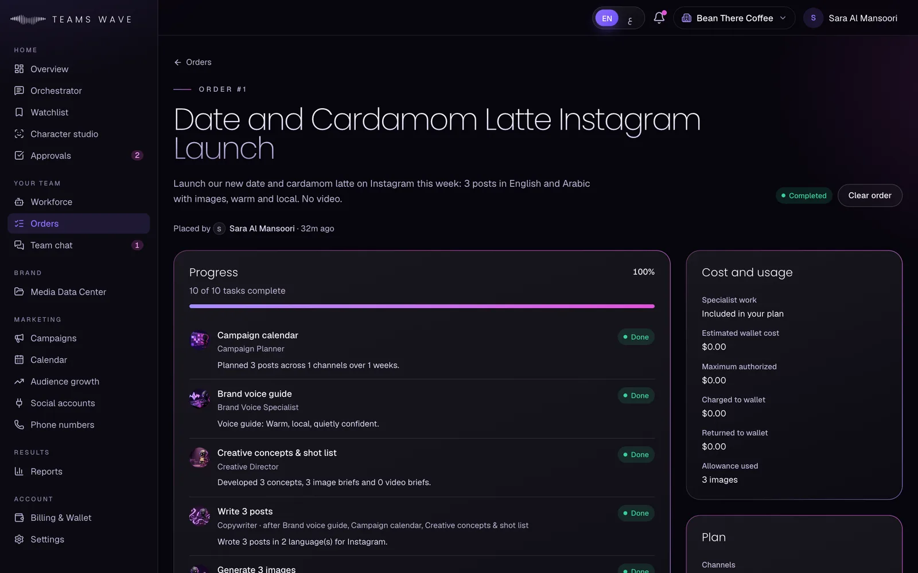Image resolution: width=918 pixels, height=573 pixels.
Task: Click the Completed status badge
Action: (x=804, y=195)
